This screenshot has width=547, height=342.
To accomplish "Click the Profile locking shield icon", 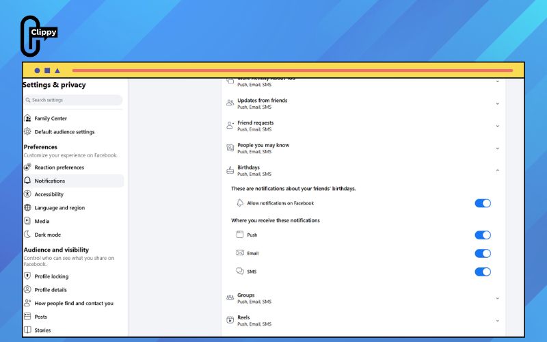I will click(x=27, y=276).
